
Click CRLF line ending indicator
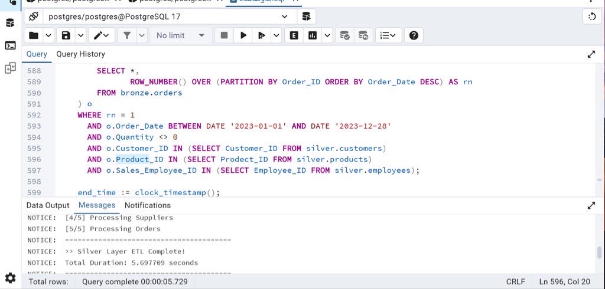[516, 282]
